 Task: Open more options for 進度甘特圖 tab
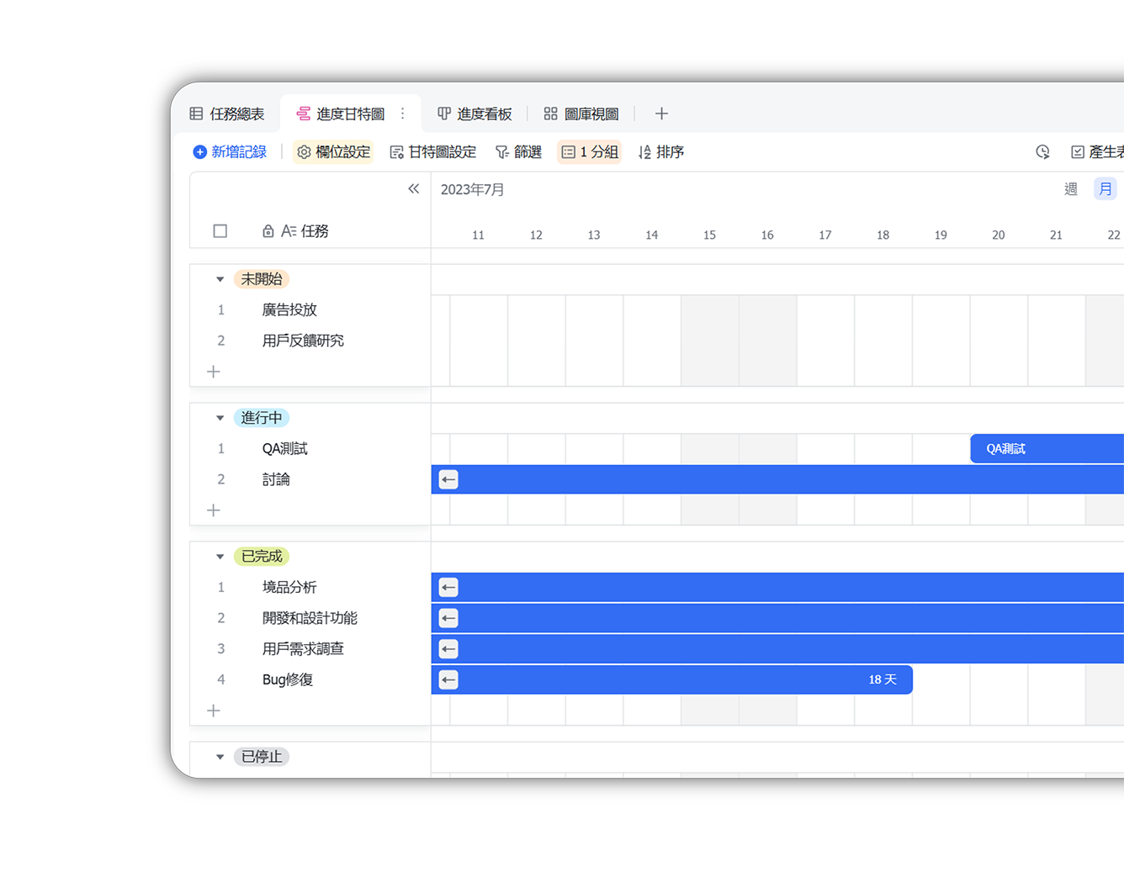tap(403, 114)
